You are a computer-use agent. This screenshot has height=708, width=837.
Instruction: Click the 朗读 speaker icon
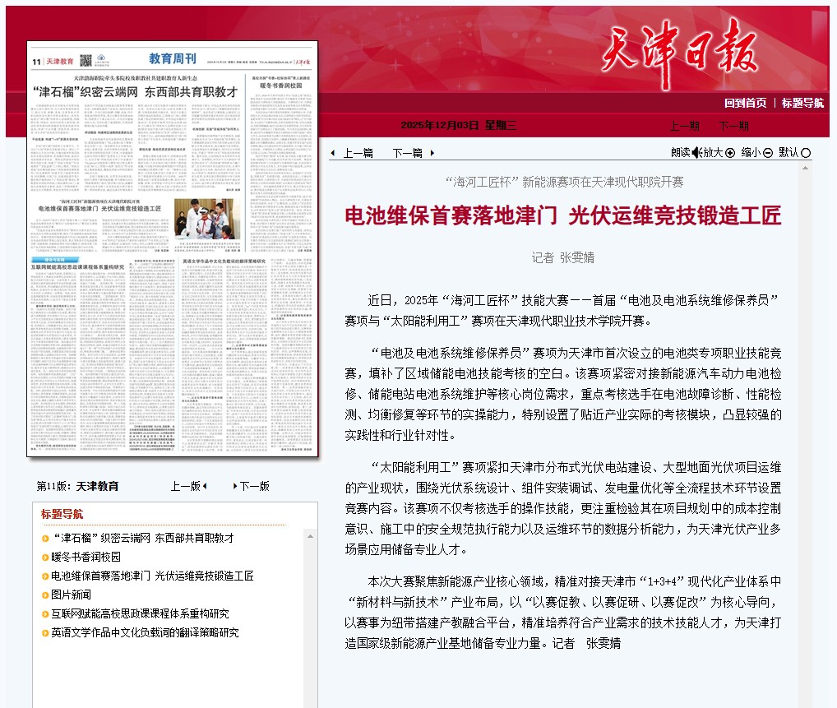coord(696,152)
